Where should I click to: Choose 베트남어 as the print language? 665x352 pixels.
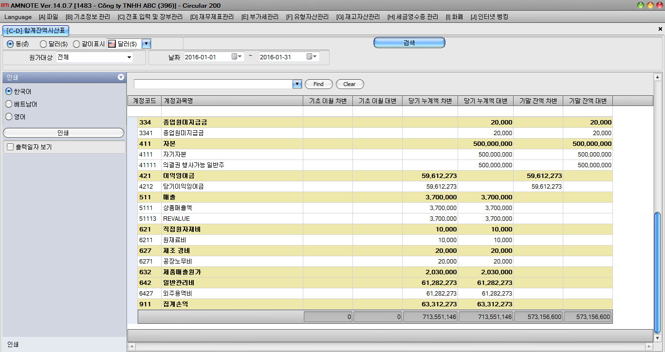pyautogui.click(x=9, y=104)
